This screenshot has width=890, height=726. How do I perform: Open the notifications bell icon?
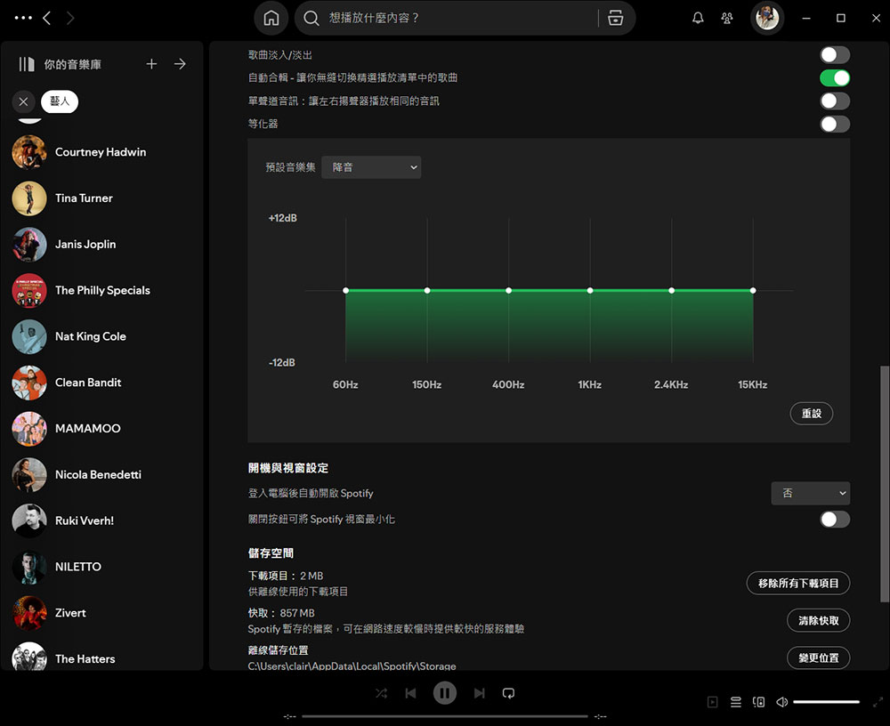pyautogui.click(x=698, y=18)
